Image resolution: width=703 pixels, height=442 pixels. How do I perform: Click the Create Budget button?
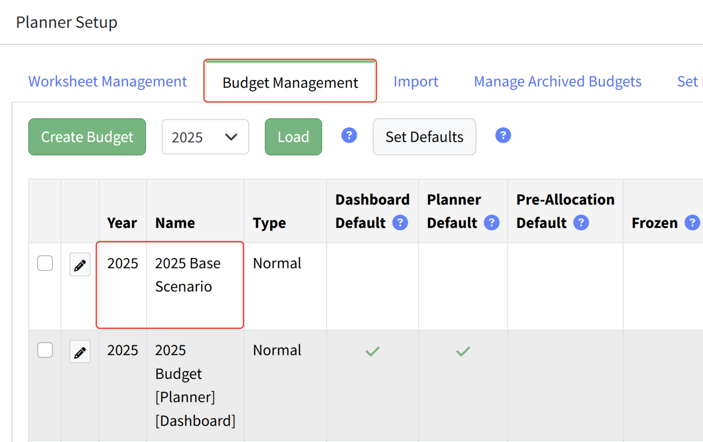pyautogui.click(x=87, y=137)
